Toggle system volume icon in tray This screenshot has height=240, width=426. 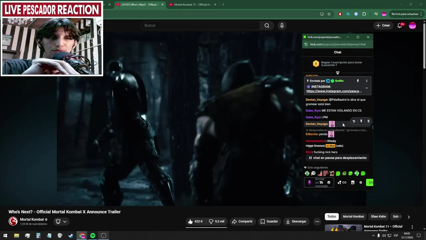tap(384, 236)
